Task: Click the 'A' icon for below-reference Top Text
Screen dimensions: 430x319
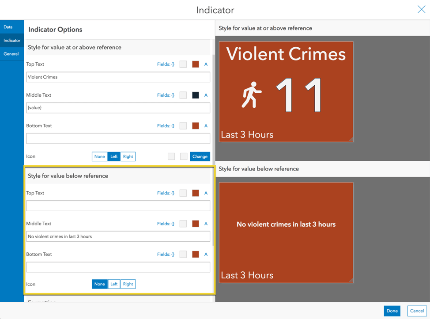Action: click(206, 193)
